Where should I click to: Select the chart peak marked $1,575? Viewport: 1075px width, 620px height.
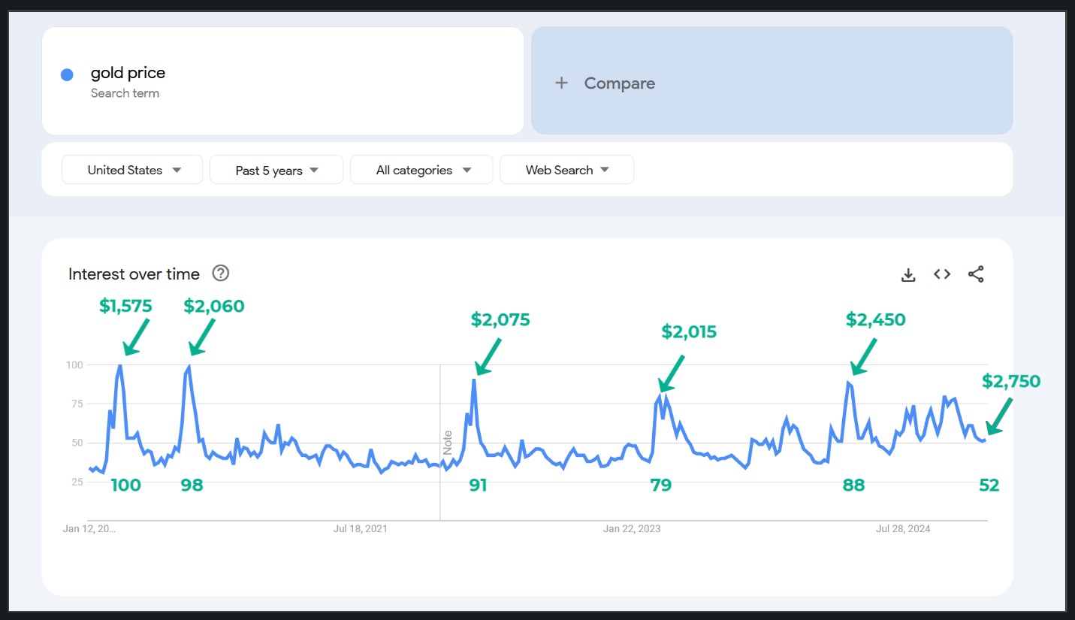click(120, 366)
